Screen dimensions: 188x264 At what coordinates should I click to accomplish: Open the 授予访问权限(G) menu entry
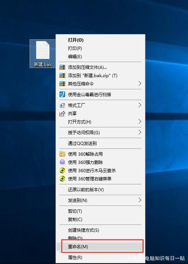point(100,133)
